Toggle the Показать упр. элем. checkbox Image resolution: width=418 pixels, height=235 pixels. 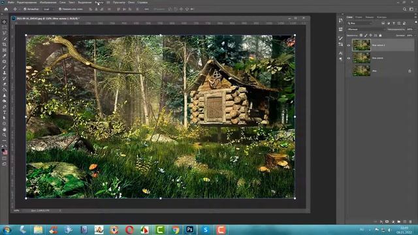click(60, 9)
